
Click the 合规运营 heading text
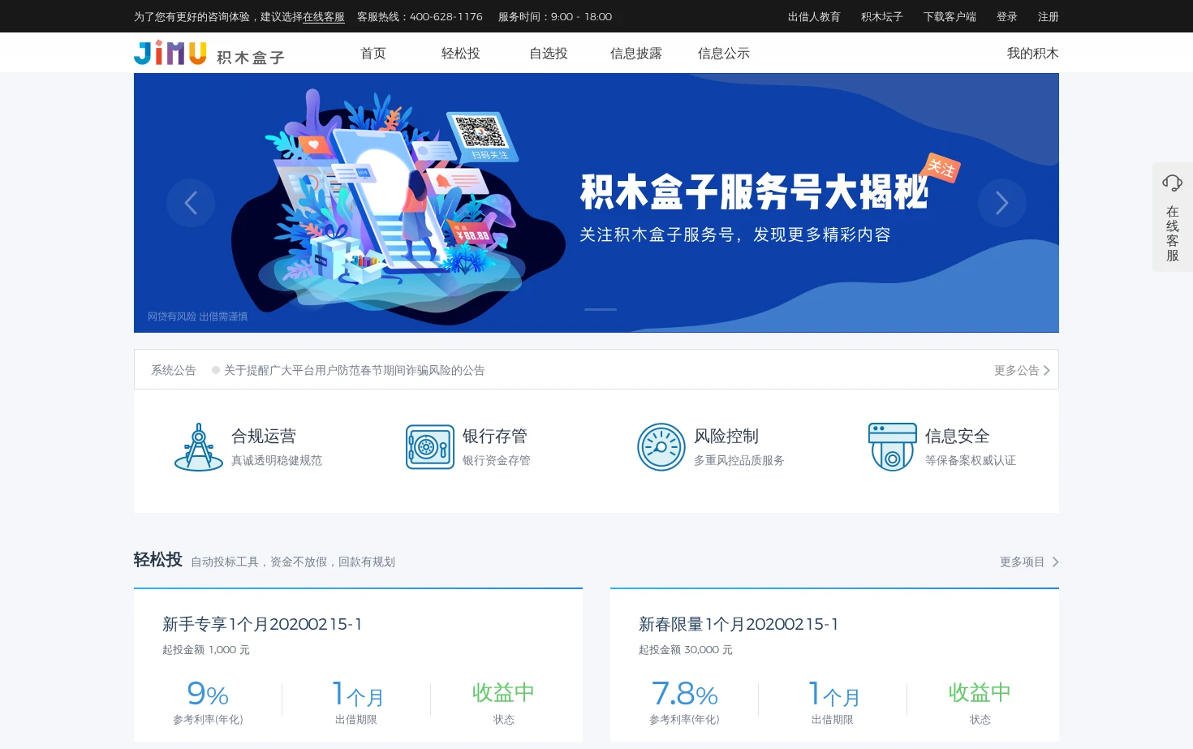point(264,436)
